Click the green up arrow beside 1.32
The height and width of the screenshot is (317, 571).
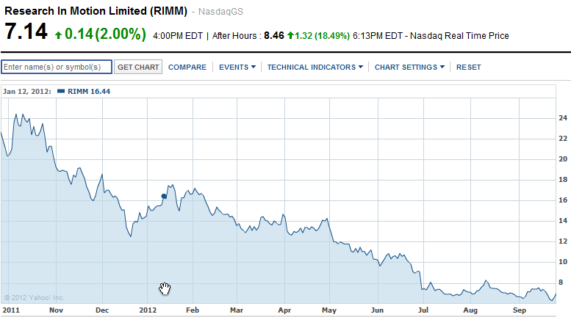290,35
